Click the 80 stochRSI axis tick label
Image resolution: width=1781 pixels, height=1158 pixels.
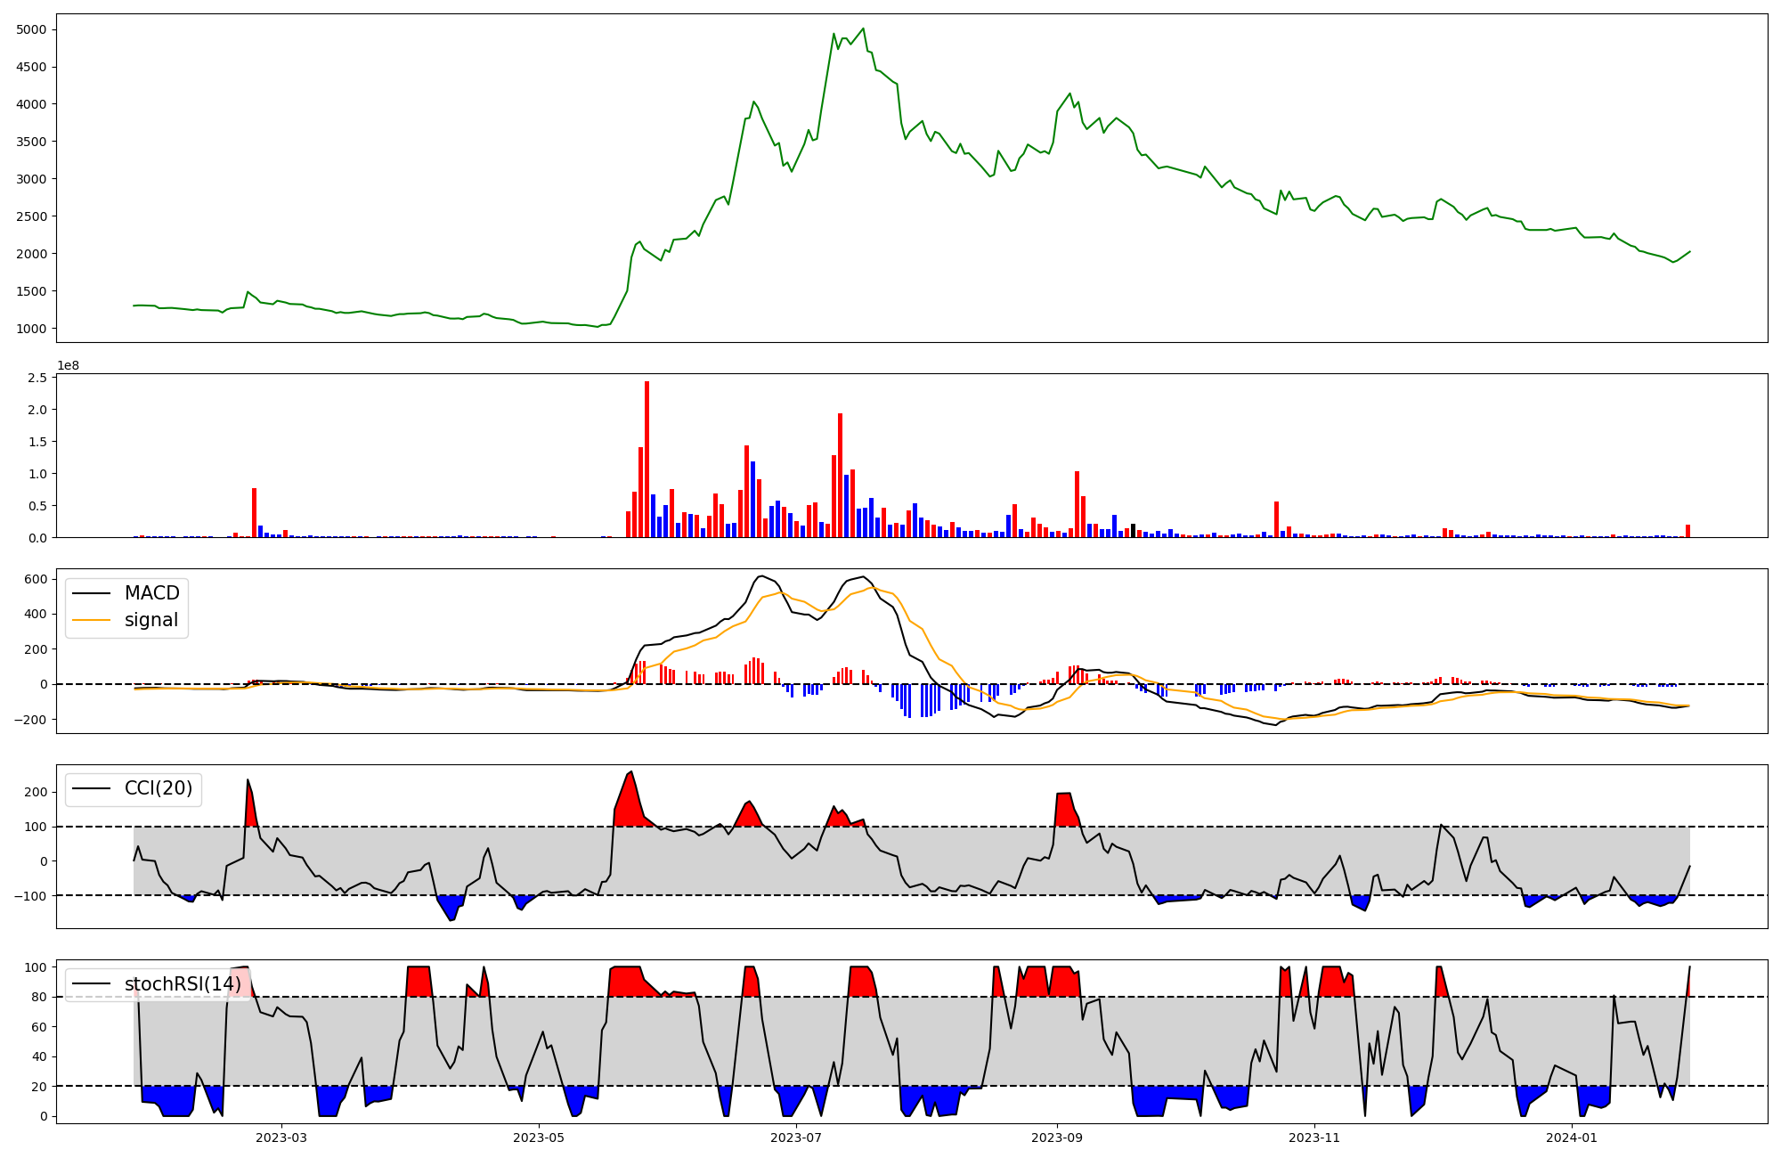click(39, 997)
